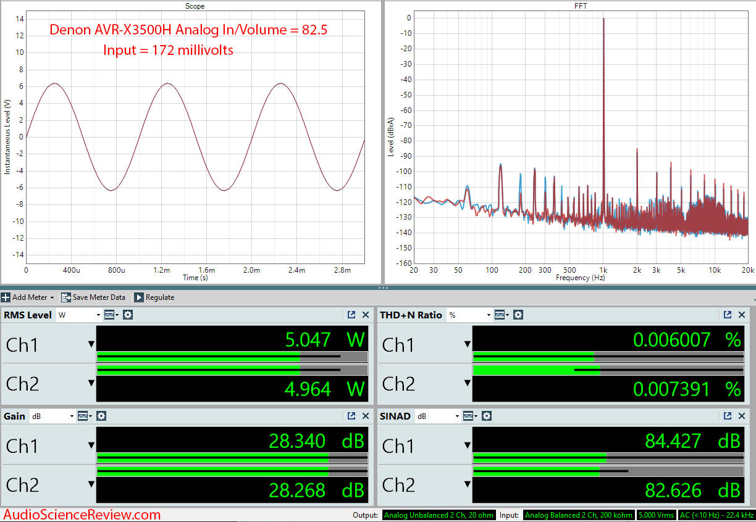This screenshot has height=522, width=756.
Task: Click the Time (s) axis label
Action: [x=195, y=278]
